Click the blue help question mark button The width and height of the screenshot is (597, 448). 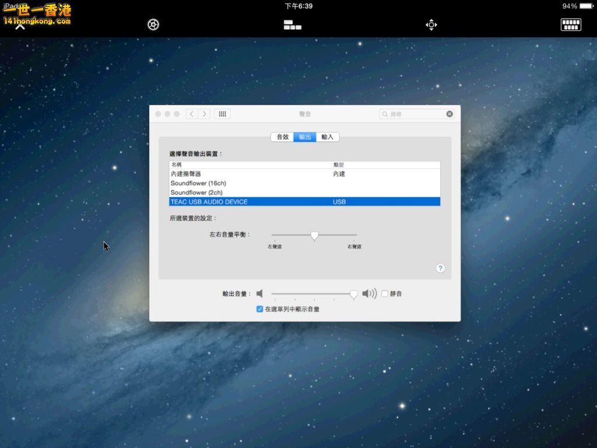[x=440, y=268]
